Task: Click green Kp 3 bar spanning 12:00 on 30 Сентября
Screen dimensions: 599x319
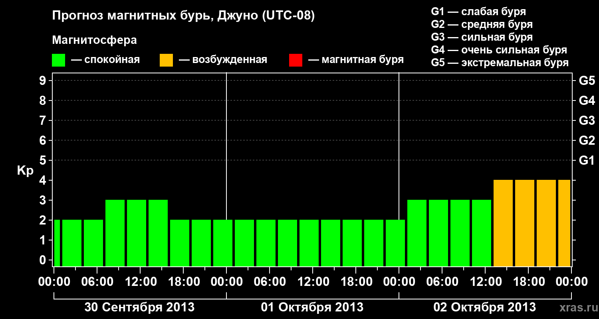Action: point(137,233)
